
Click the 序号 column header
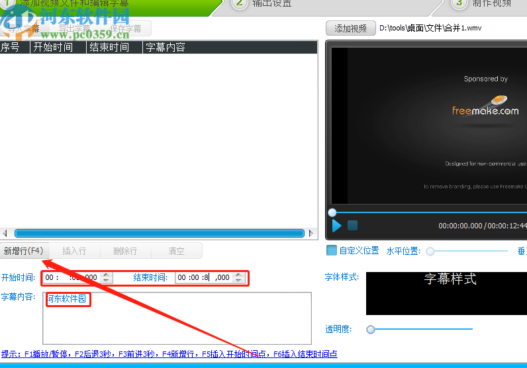pos(15,47)
